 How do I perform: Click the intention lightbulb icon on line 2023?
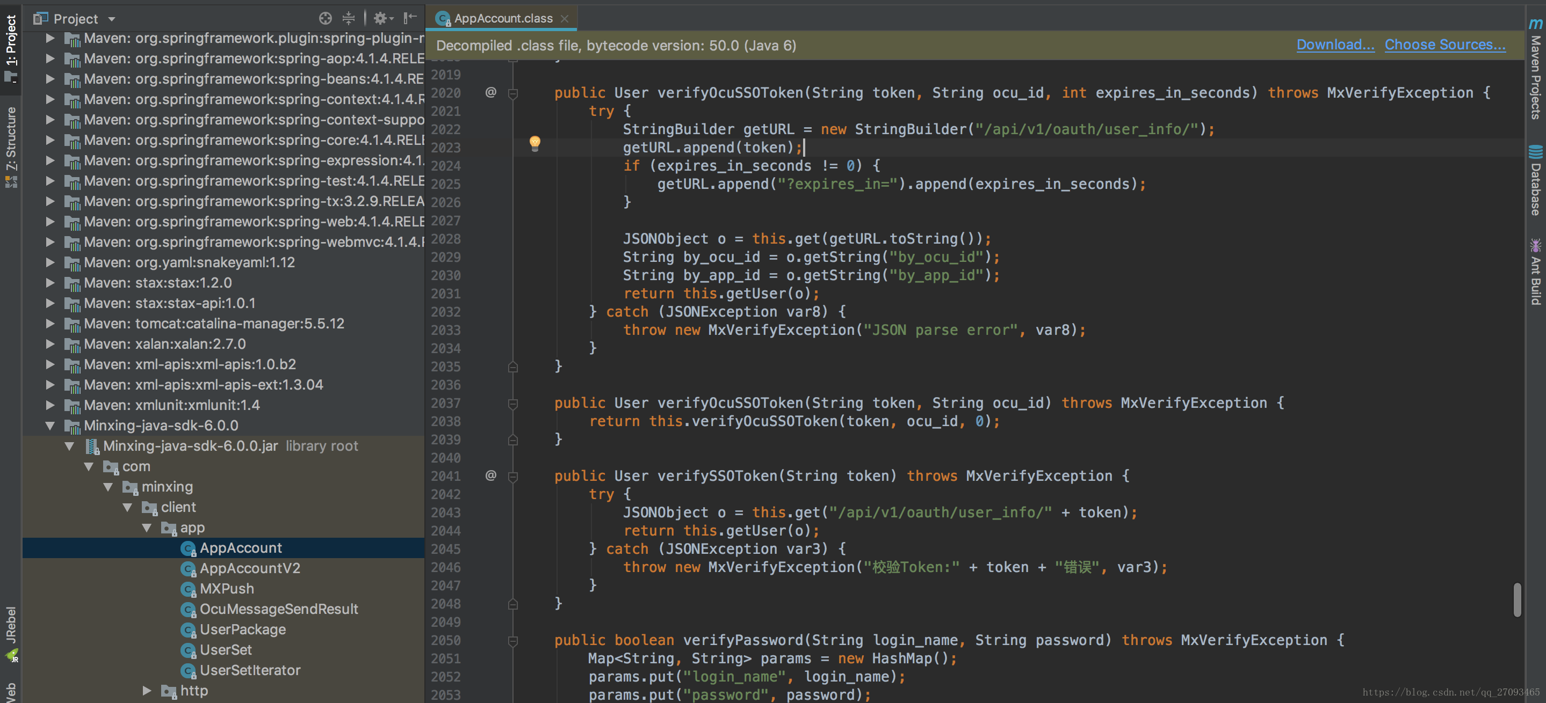(x=534, y=143)
